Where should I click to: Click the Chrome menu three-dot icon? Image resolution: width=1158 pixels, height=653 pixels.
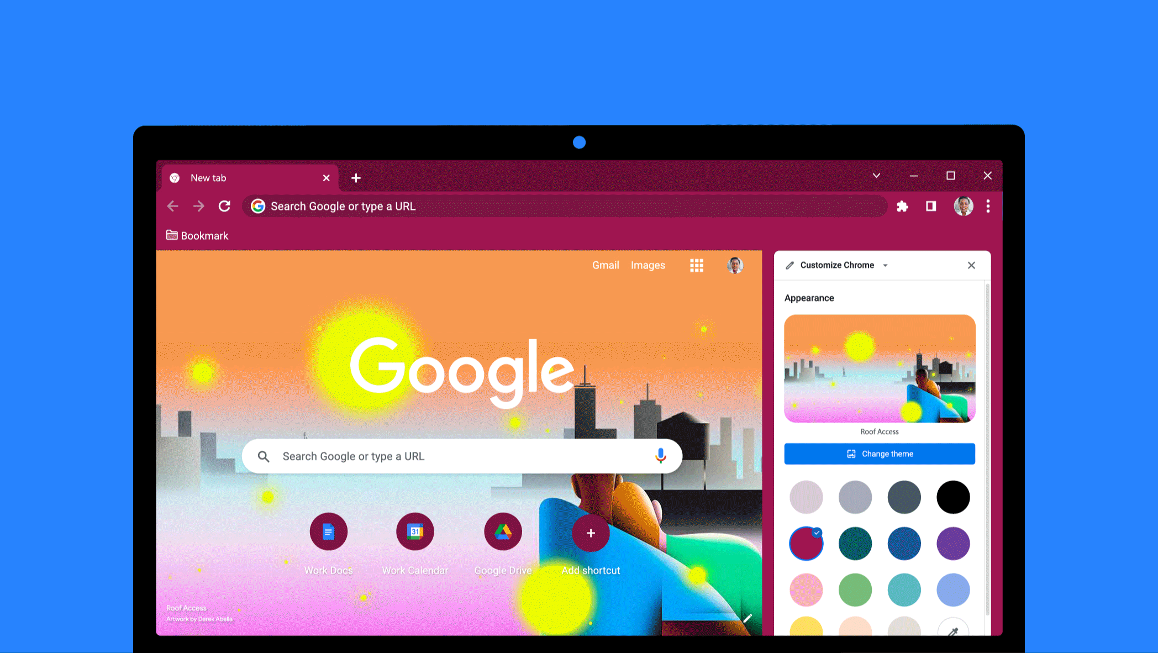click(988, 206)
